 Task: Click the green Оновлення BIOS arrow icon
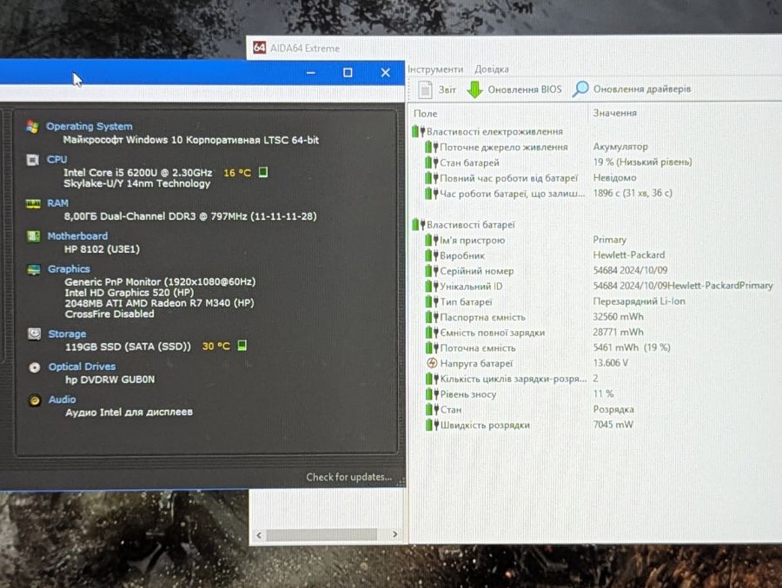click(x=474, y=89)
